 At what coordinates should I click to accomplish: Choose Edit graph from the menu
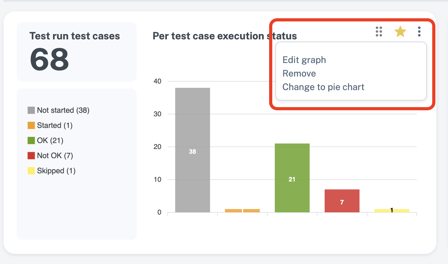tap(304, 60)
